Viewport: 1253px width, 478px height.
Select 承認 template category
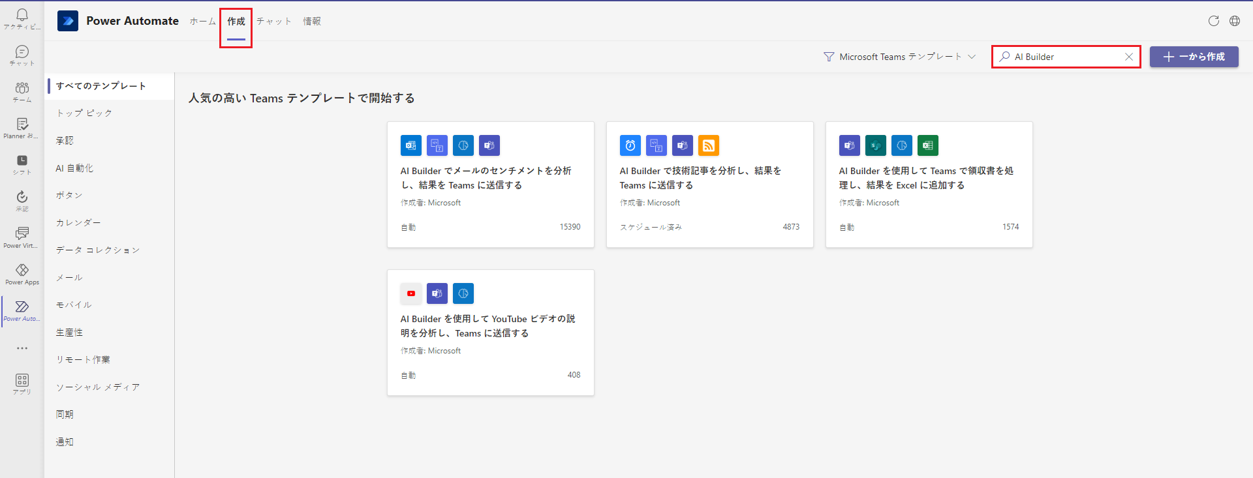[110, 141]
